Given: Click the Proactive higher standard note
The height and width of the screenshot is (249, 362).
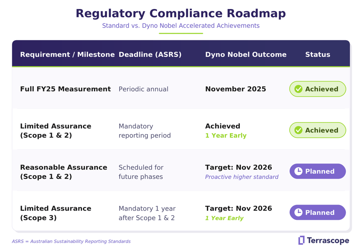Looking at the screenshot, I should click(x=242, y=177).
